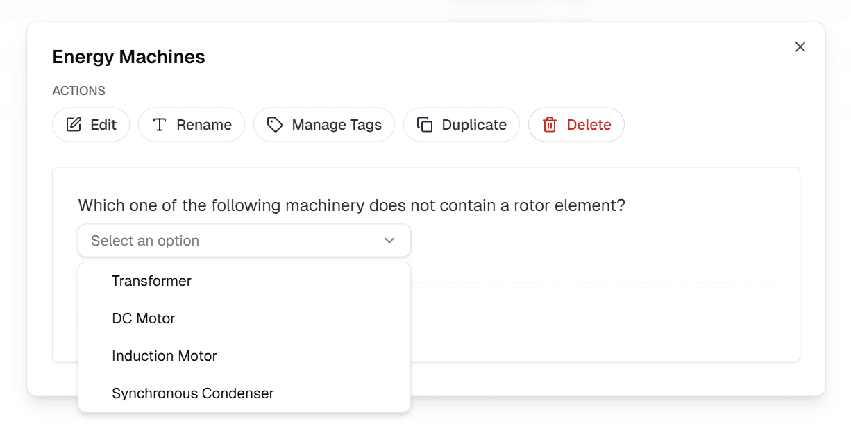
Task: Select the Edit action
Action: 91,124
